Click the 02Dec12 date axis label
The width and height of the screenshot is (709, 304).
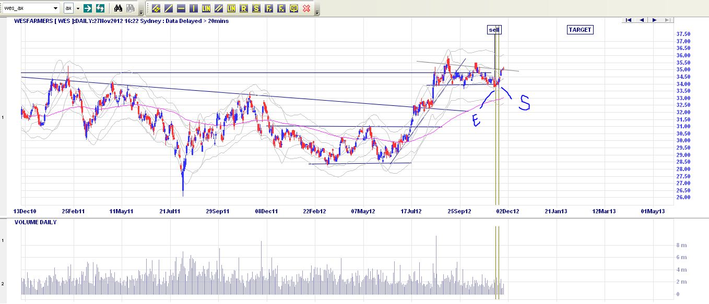pos(507,211)
